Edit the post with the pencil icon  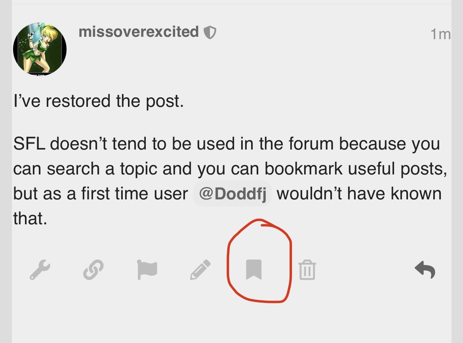[200, 269]
